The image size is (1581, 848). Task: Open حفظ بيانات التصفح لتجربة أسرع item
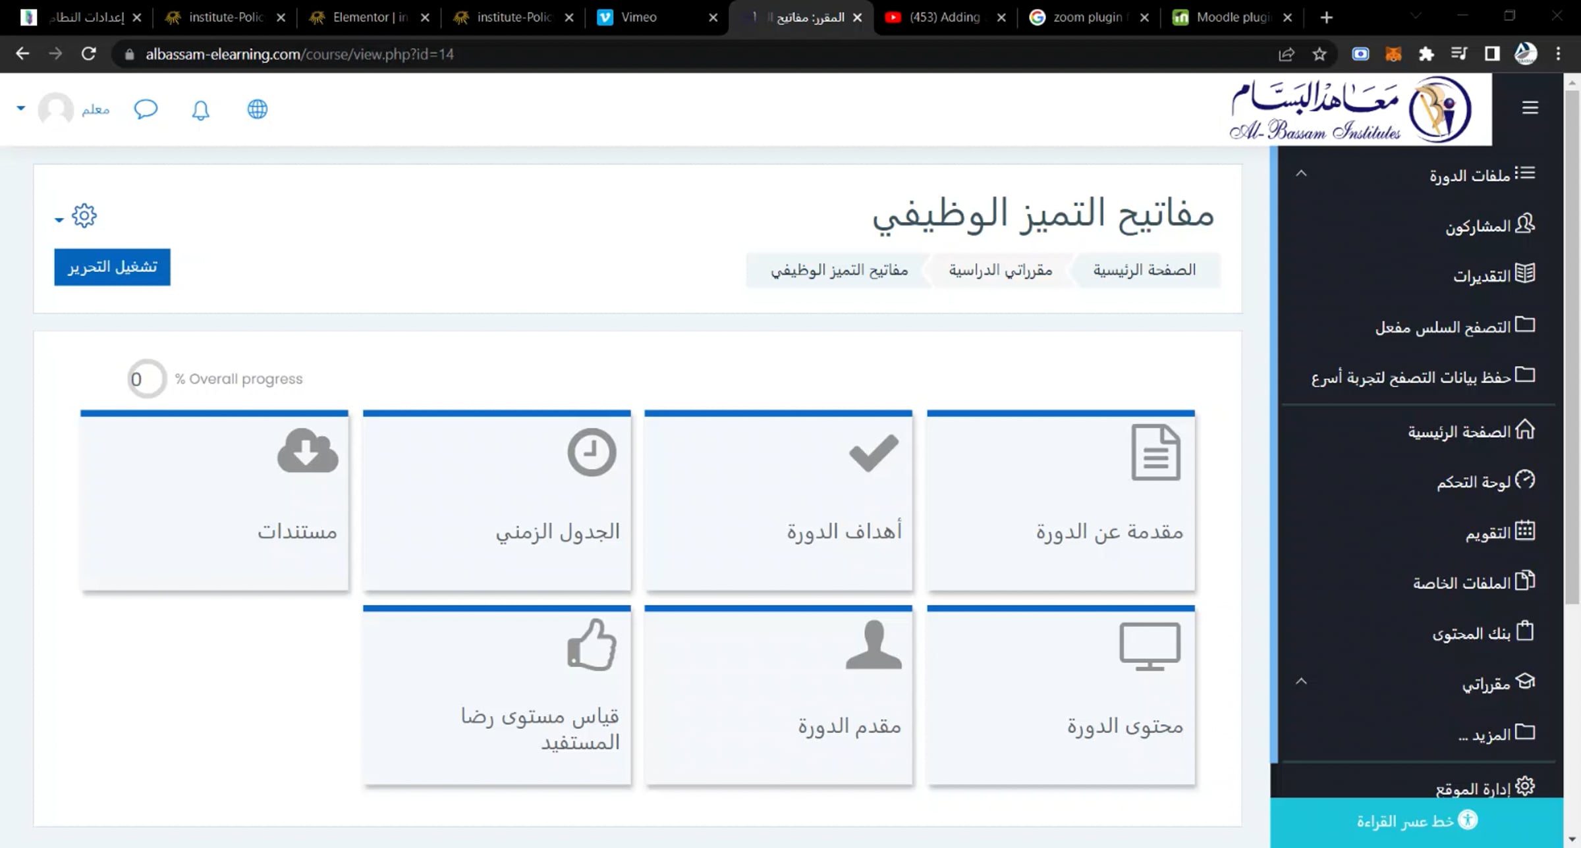coord(1423,377)
